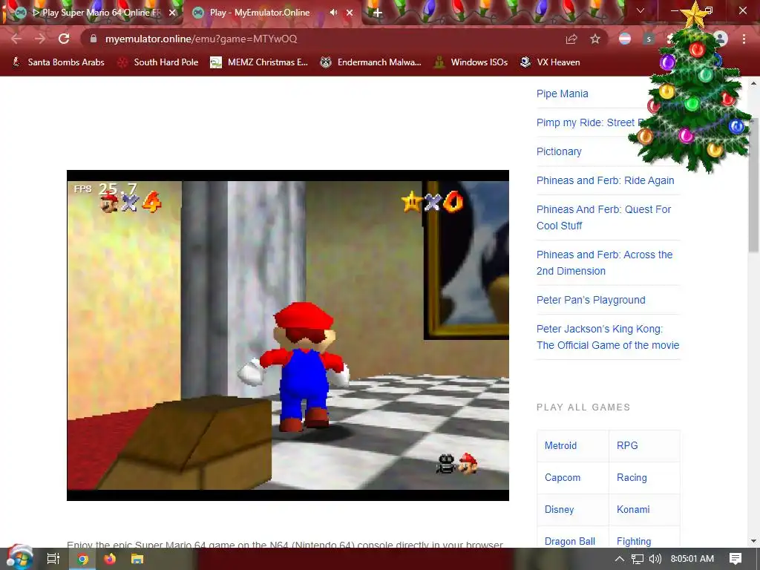This screenshot has height=570, width=760.
Task: Open the MEMZ Christmas bookmark
Action: pyautogui.click(x=259, y=62)
